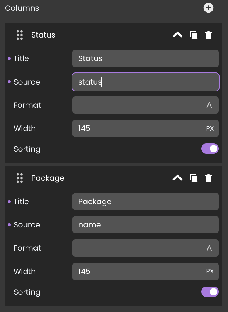The height and width of the screenshot is (312, 228).
Task: Duplicate the Status column
Action: click(x=193, y=35)
